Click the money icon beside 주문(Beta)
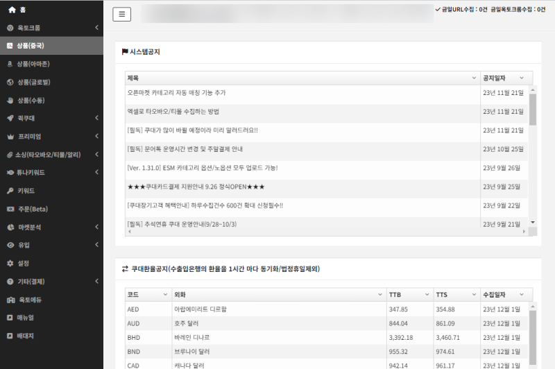Image resolution: width=555 pixels, height=369 pixels. (10, 209)
